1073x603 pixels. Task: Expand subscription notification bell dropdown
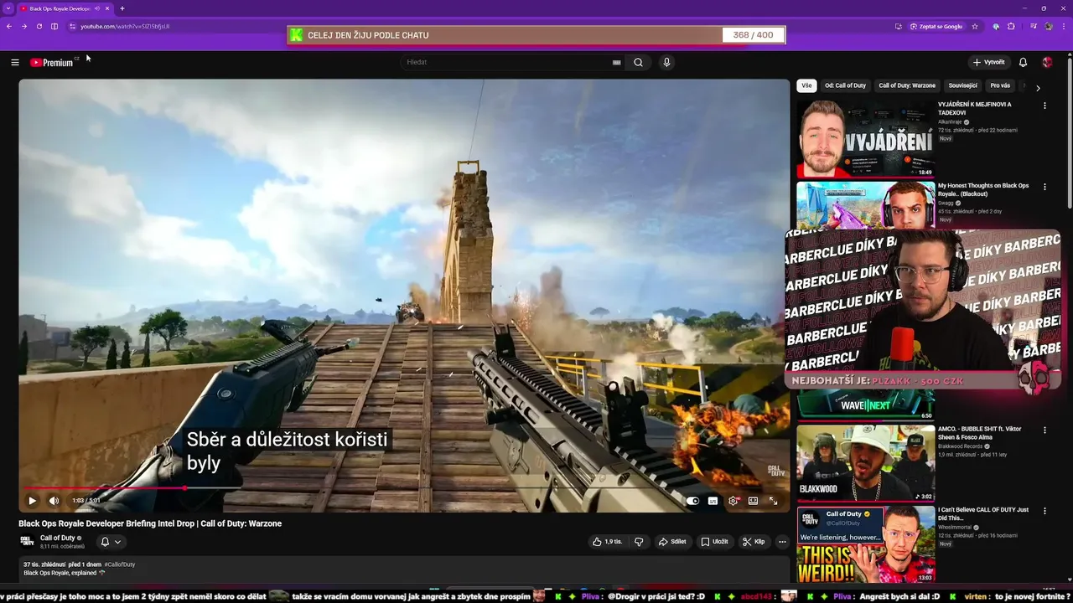click(111, 542)
